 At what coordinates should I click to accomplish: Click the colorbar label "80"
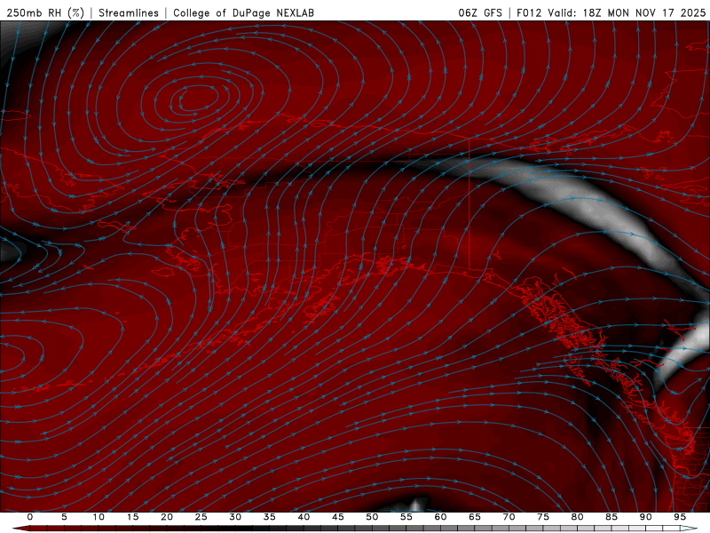coord(577,517)
